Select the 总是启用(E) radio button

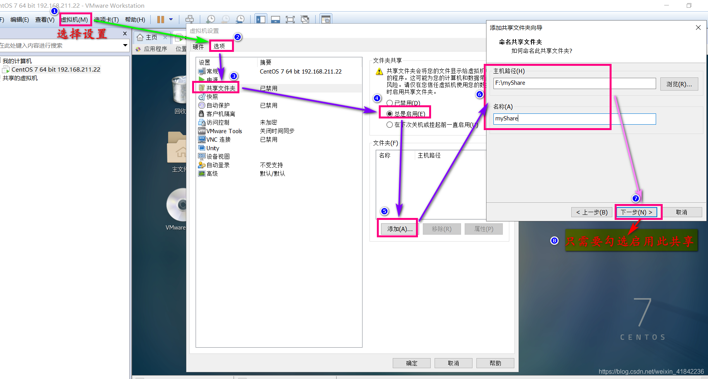[x=390, y=114]
